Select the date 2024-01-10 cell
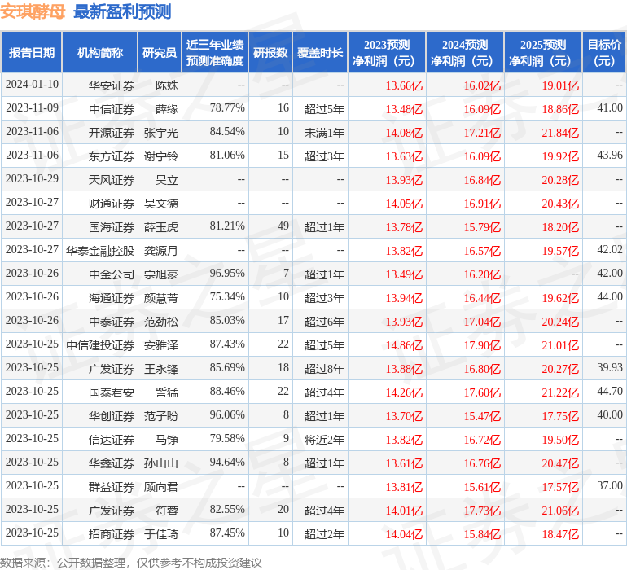The image size is (627, 570). (x=32, y=85)
